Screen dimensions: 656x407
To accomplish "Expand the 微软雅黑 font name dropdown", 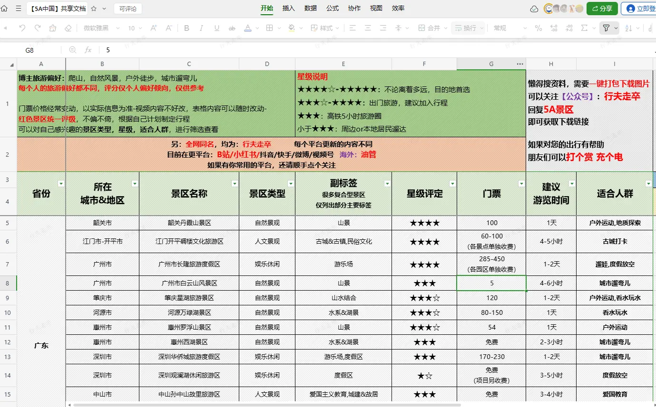I will coord(118,28).
